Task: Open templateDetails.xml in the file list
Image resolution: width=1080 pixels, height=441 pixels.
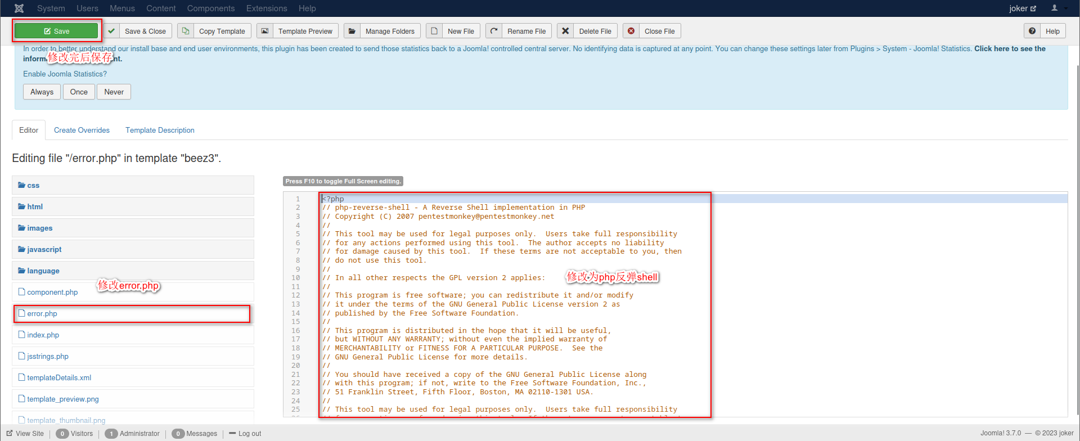Action: pos(133,377)
